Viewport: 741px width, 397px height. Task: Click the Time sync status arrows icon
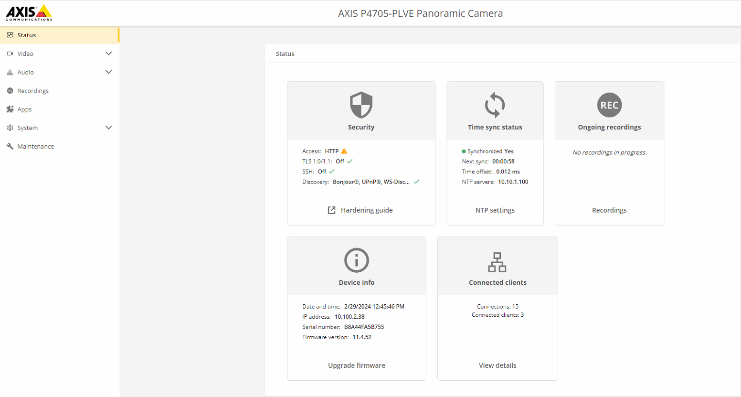tap(495, 105)
